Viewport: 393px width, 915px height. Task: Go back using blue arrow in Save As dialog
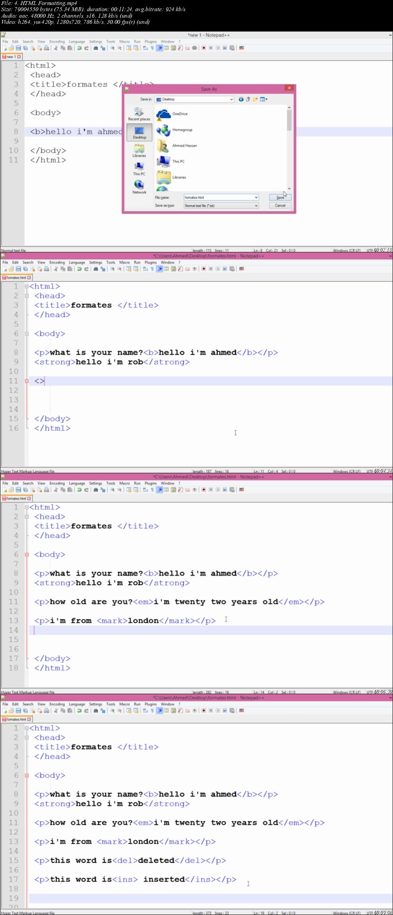(x=241, y=99)
